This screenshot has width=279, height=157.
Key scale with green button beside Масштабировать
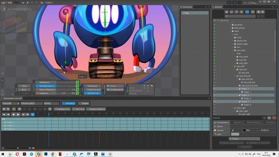point(78,89)
